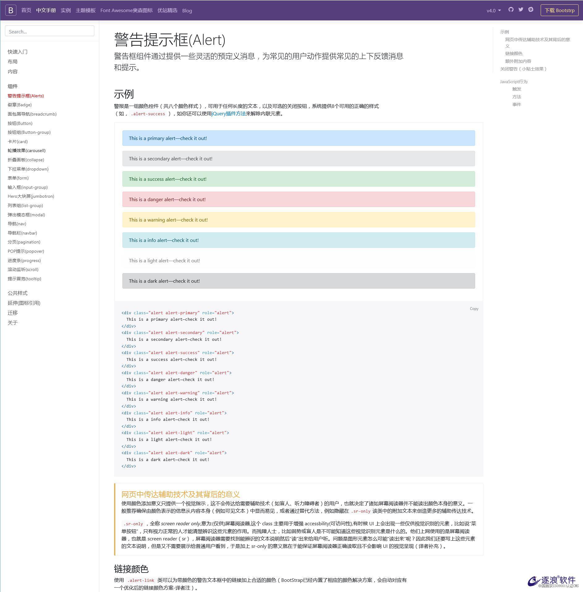Jump to 触发 in right contents
This screenshot has width=583, height=592.
point(517,89)
